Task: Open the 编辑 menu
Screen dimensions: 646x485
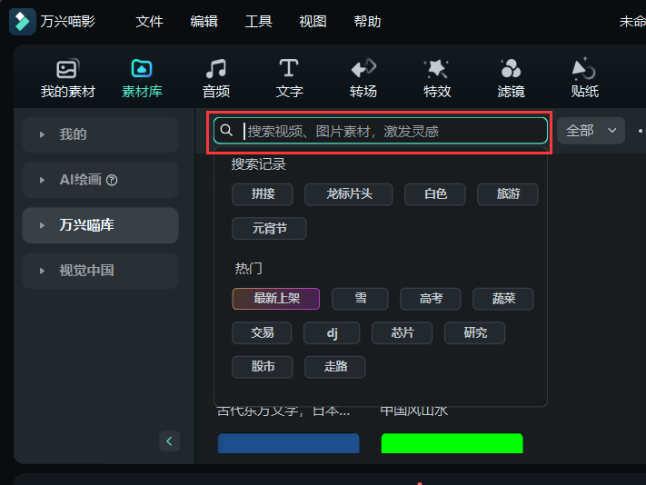Action: pos(204,22)
